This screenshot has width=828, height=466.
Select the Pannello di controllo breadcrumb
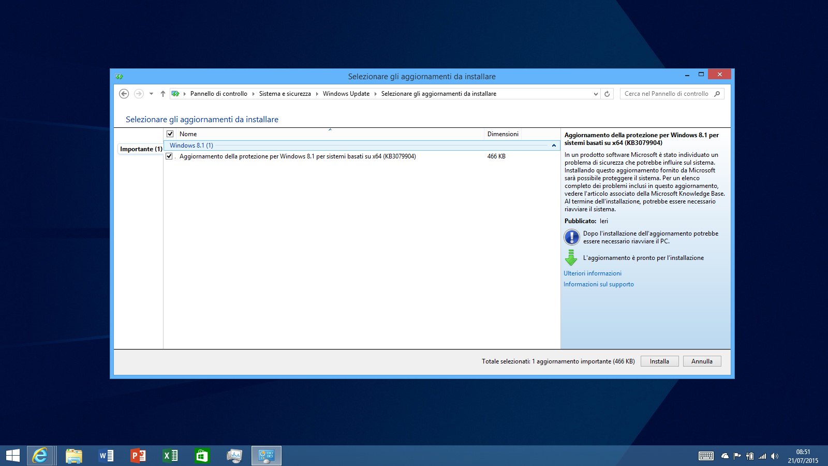[x=219, y=94]
